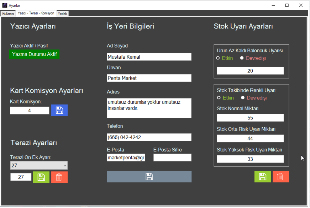Enable Etkin for Ürün Az Kaldı warning
The width and height of the screenshot is (310, 208).
click(x=219, y=58)
